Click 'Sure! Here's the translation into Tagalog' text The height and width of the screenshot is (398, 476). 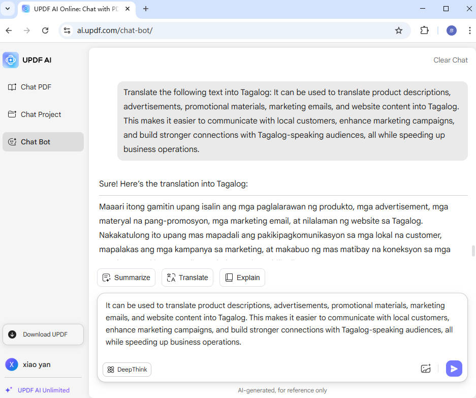pyautogui.click(x=173, y=184)
